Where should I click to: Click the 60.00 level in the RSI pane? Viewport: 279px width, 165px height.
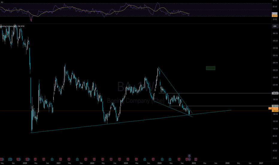[x=275, y=7]
